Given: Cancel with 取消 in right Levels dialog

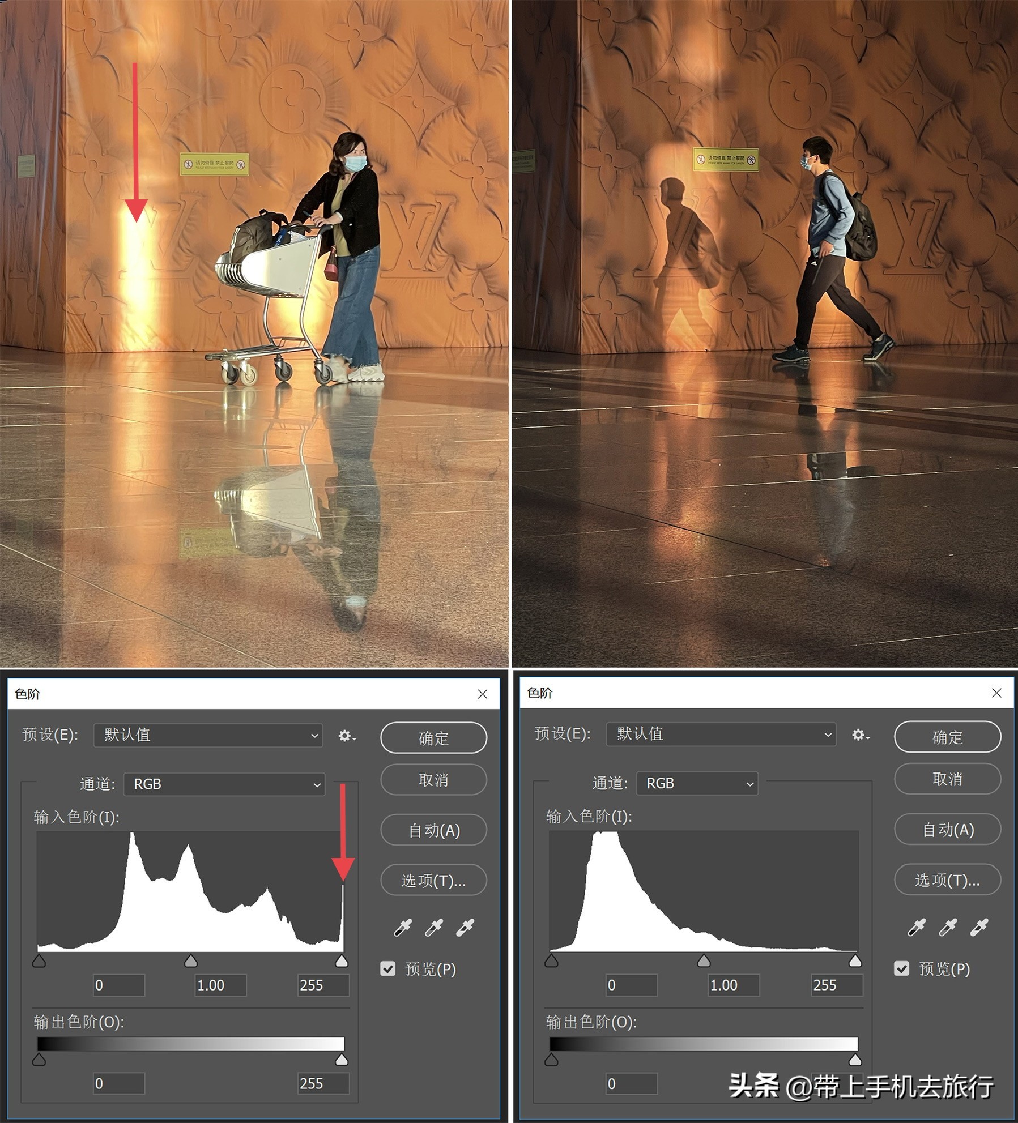Looking at the screenshot, I should click(948, 779).
